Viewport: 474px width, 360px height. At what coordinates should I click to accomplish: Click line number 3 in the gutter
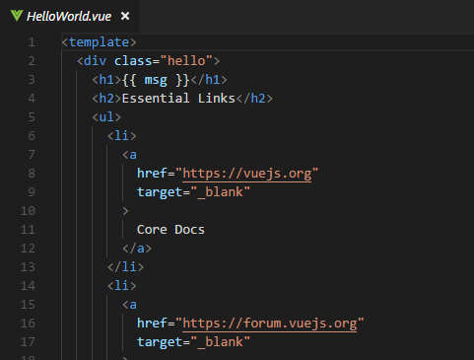click(x=32, y=80)
